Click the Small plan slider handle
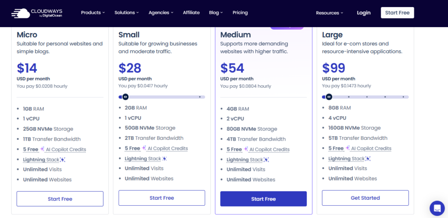 click(125, 97)
